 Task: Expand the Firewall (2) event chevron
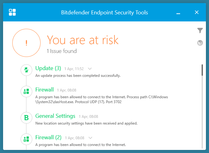pos(90,138)
